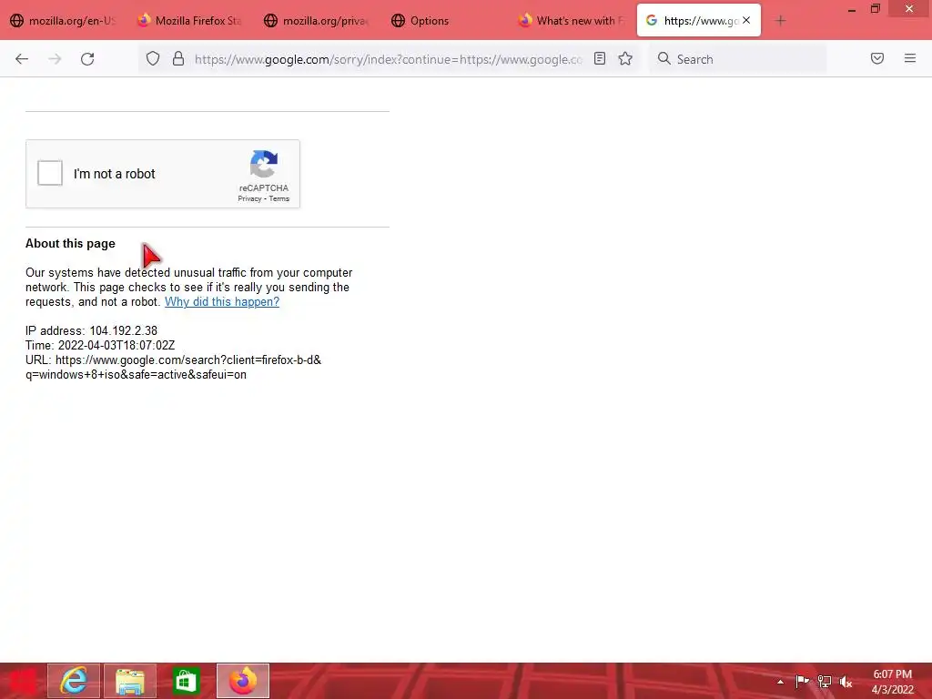View site security padlock info

coord(177,59)
